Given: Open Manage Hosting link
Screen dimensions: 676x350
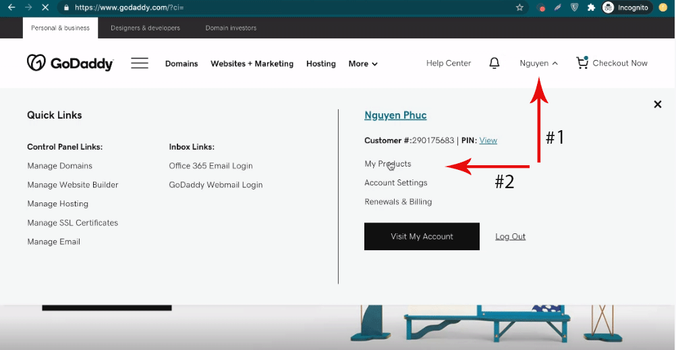Looking at the screenshot, I should click(58, 204).
